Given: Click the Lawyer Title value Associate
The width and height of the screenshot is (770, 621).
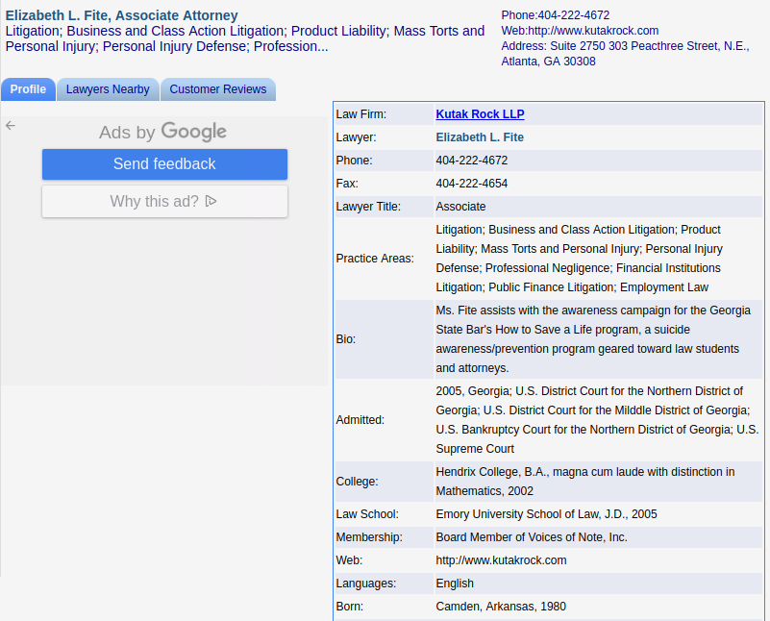Looking at the screenshot, I should pos(460,206).
